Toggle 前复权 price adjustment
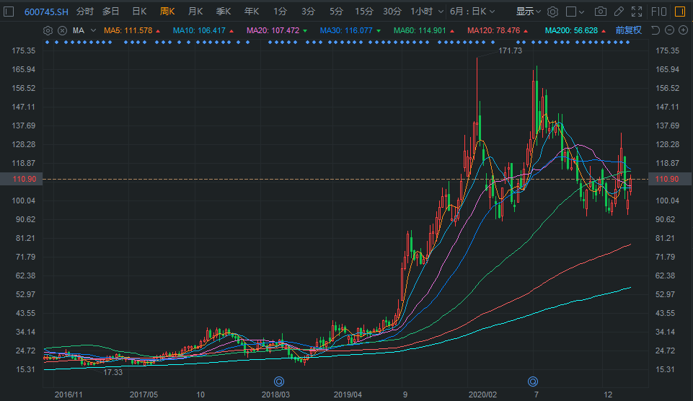 pos(629,30)
